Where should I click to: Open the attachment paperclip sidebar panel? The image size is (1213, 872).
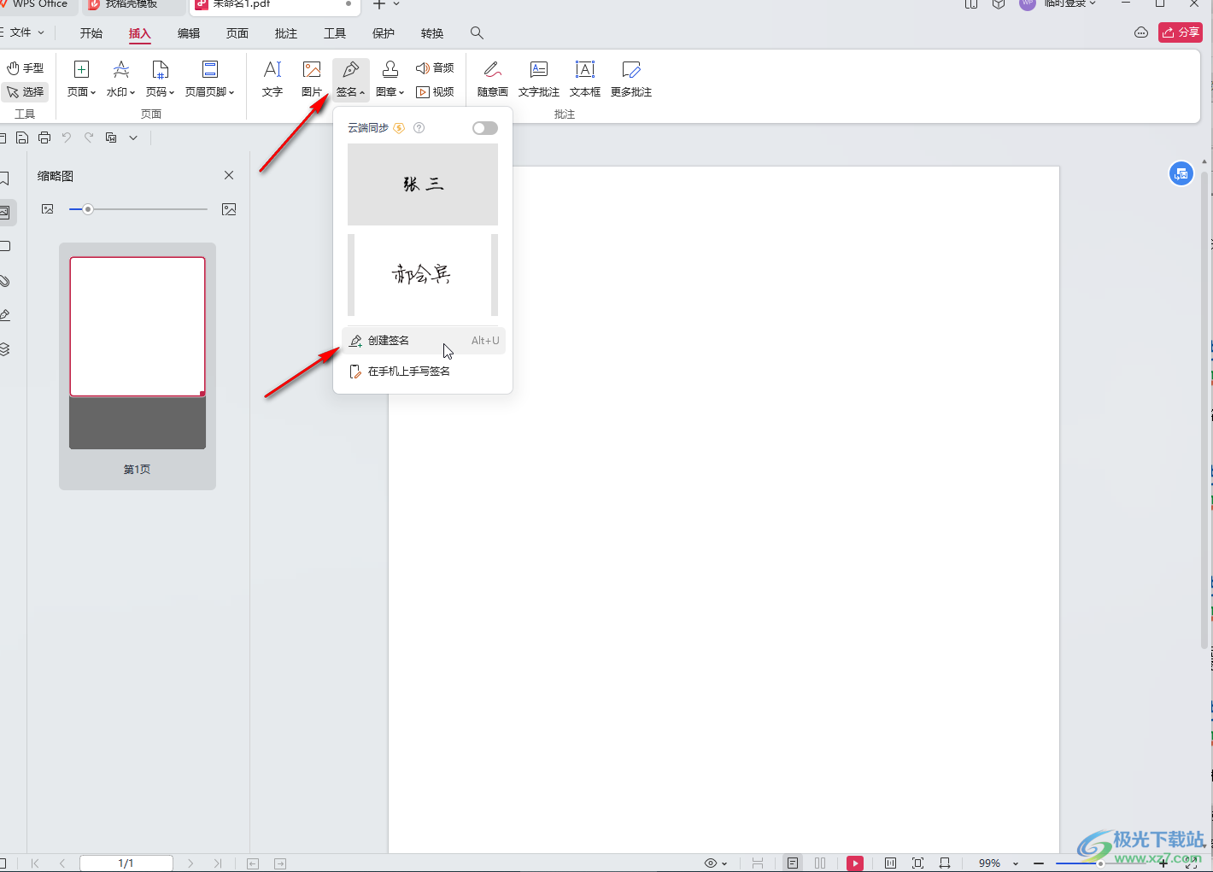(x=4, y=281)
